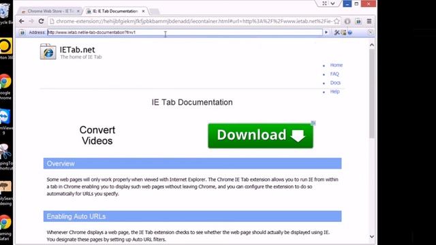
Task: Bookmark this page with the star icon
Action: pos(337,21)
